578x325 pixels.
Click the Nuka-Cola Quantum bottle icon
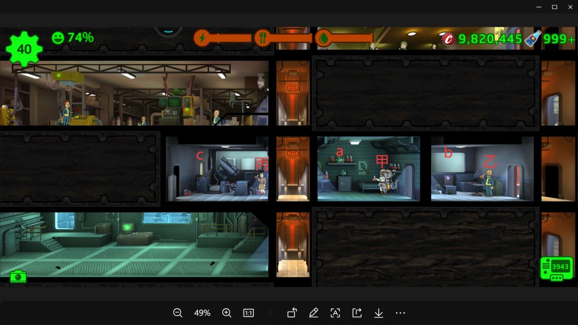point(533,38)
